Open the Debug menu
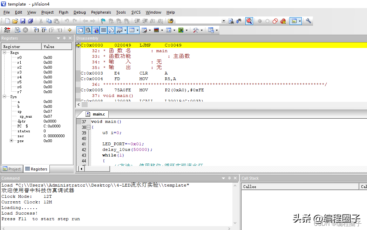 (x=80, y=12)
